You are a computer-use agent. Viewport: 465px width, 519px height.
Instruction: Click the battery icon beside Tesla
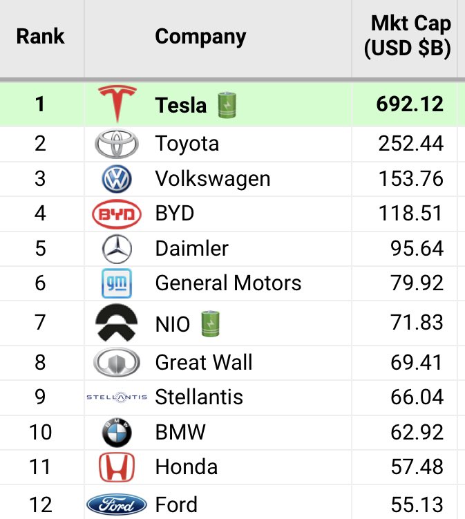(x=227, y=104)
